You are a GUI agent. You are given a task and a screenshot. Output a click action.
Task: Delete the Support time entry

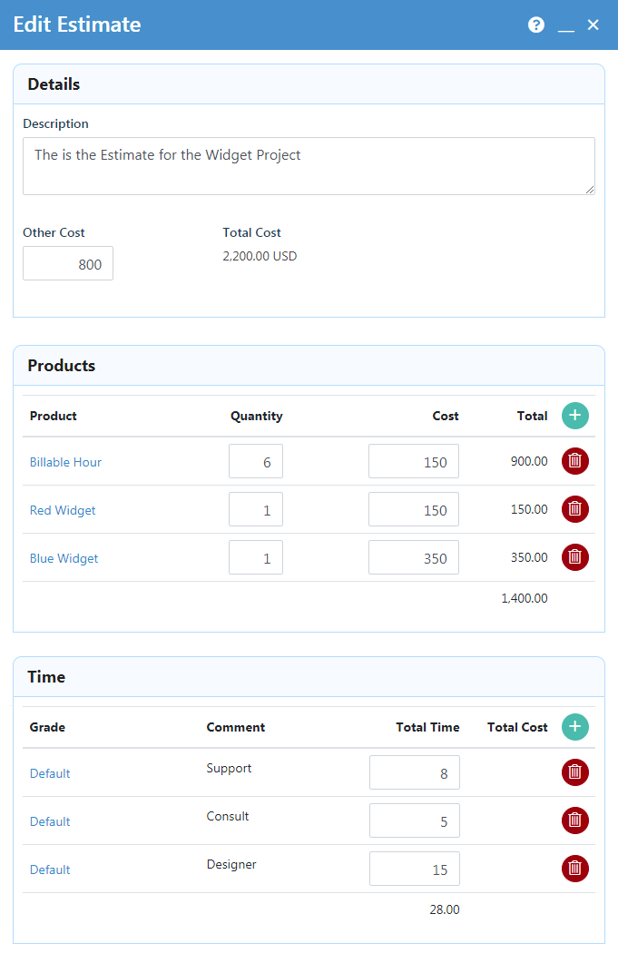click(574, 772)
